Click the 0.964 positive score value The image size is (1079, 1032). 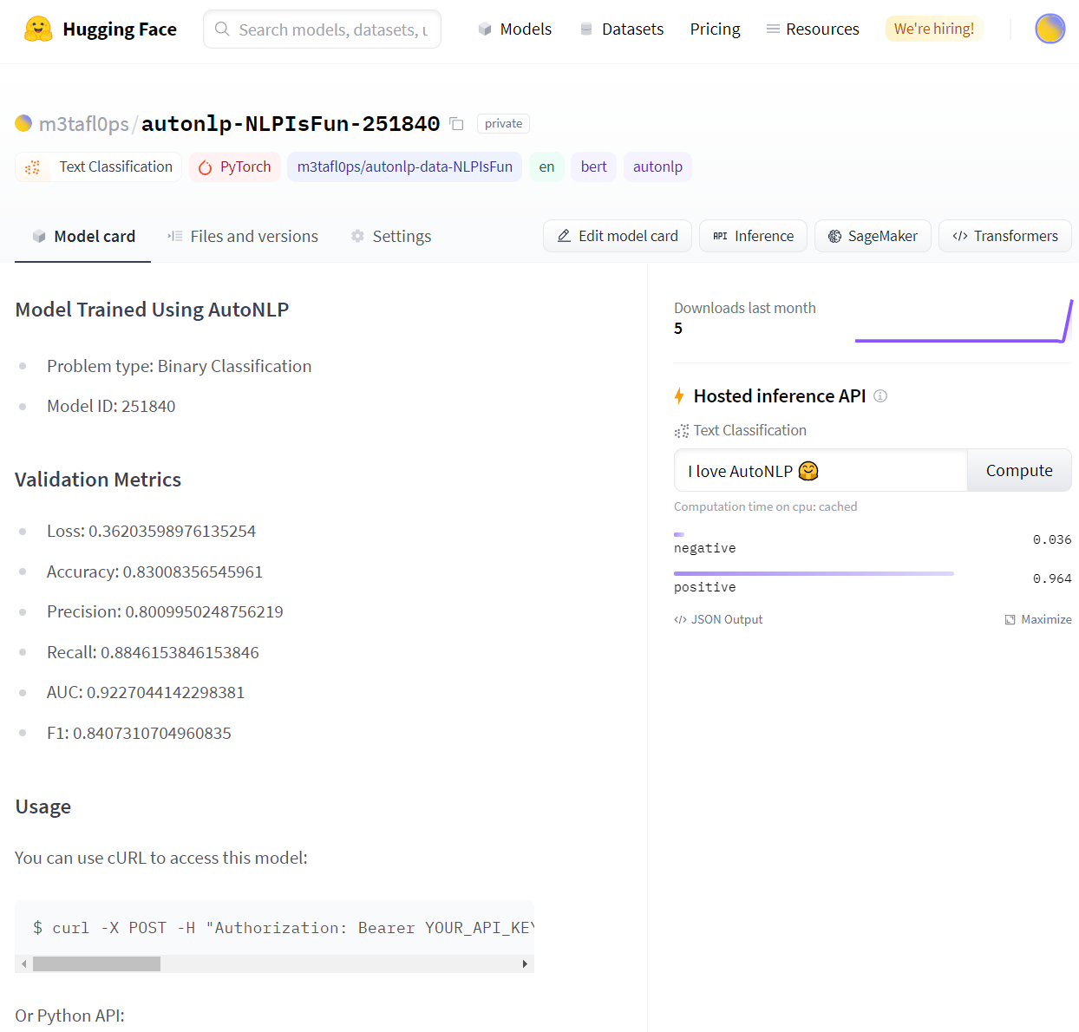tap(1052, 579)
